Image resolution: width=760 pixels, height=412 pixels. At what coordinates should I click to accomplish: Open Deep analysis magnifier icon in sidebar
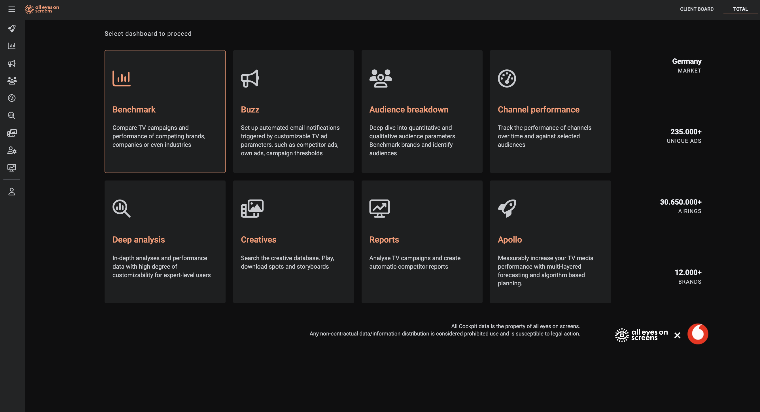(12, 116)
